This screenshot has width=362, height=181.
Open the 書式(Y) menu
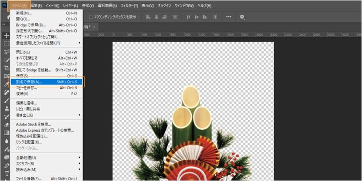point(88,5)
